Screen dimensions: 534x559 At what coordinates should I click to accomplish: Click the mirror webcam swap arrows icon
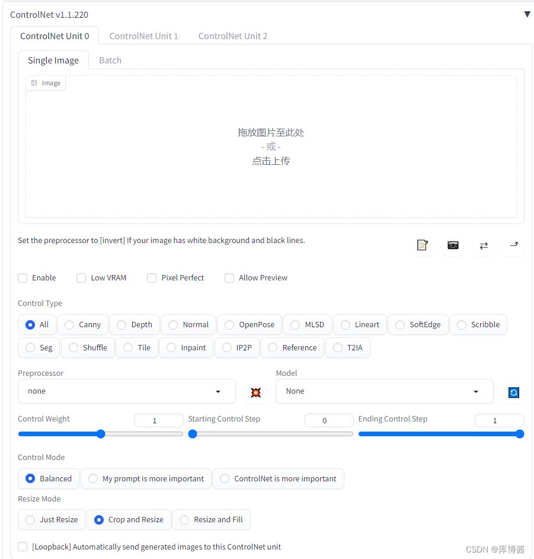click(484, 245)
